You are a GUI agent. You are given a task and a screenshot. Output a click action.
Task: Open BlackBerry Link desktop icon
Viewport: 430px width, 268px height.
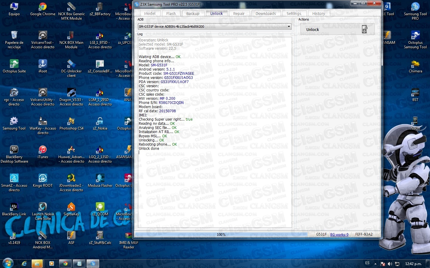[x=14, y=209]
